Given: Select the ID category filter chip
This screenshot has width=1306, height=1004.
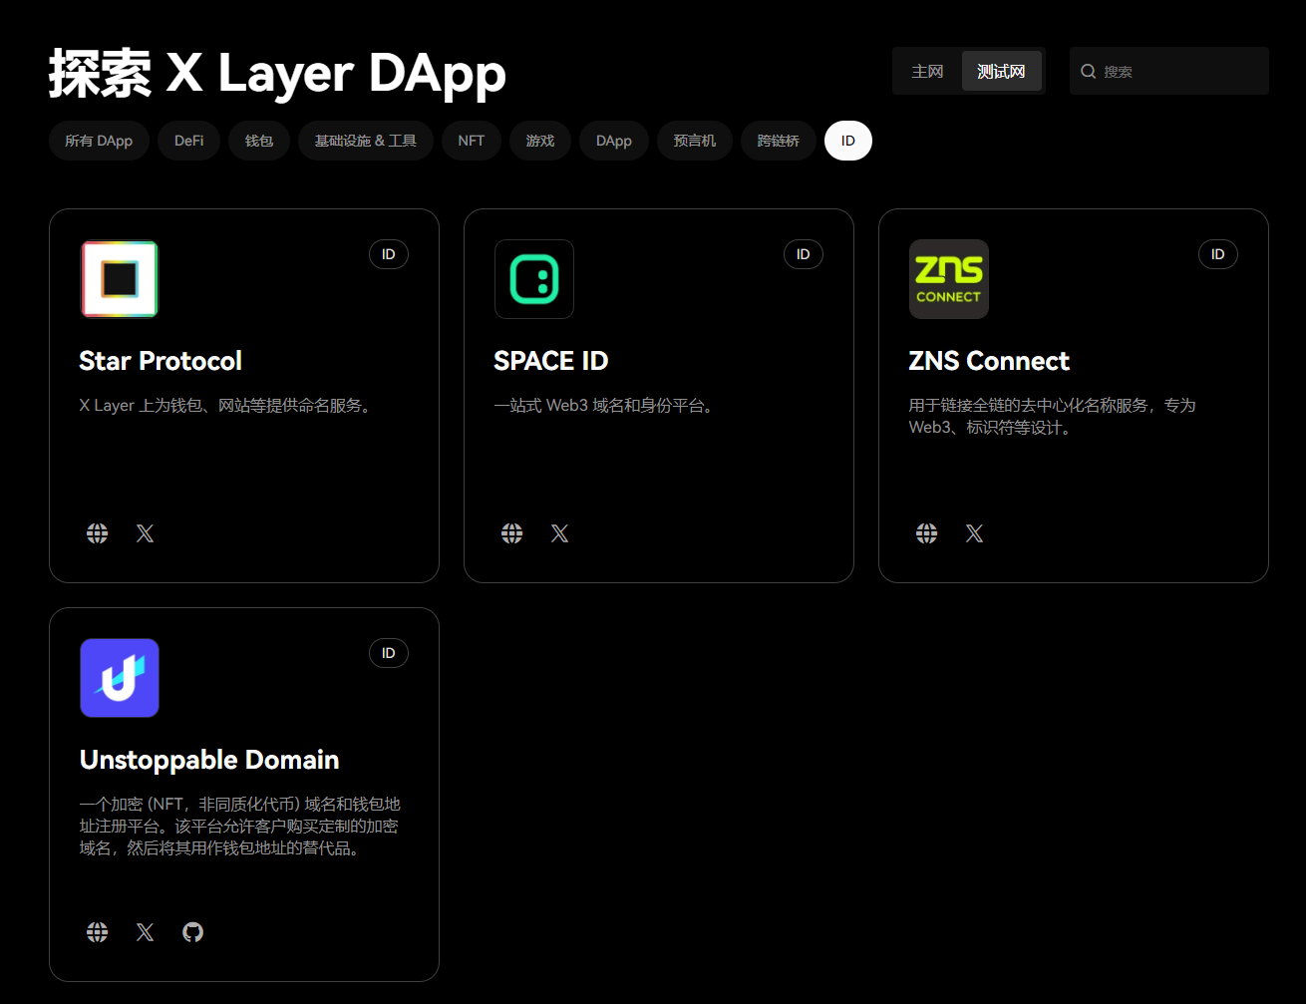Looking at the screenshot, I should click(848, 141).
